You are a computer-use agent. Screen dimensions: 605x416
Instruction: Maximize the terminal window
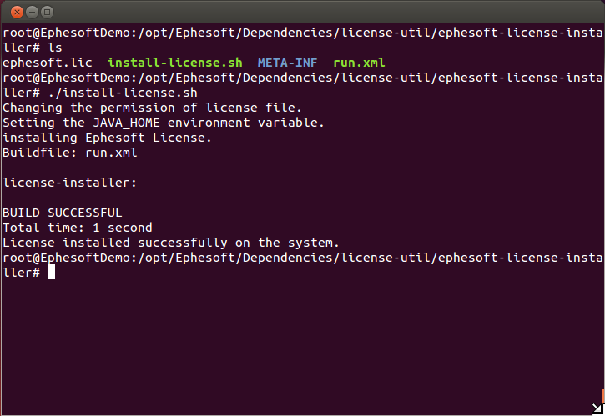(x=47, y=13)
